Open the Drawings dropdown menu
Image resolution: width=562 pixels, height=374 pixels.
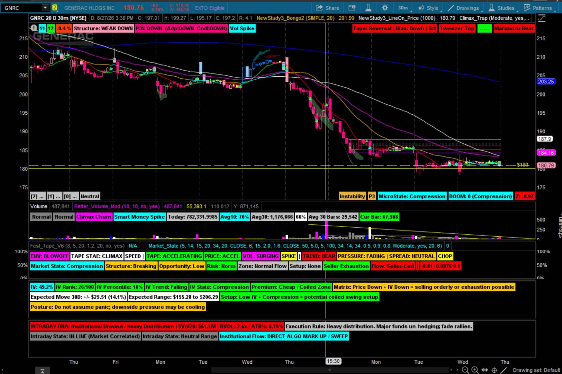click(x=464, y=8)
